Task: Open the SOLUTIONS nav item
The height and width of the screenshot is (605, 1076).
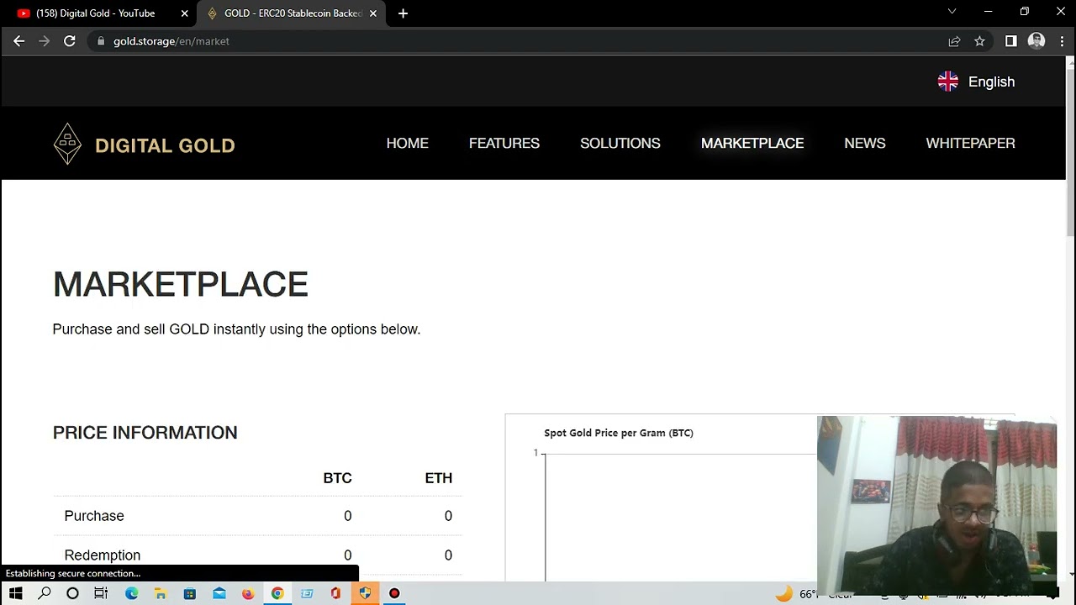Action: pos(620,144)
